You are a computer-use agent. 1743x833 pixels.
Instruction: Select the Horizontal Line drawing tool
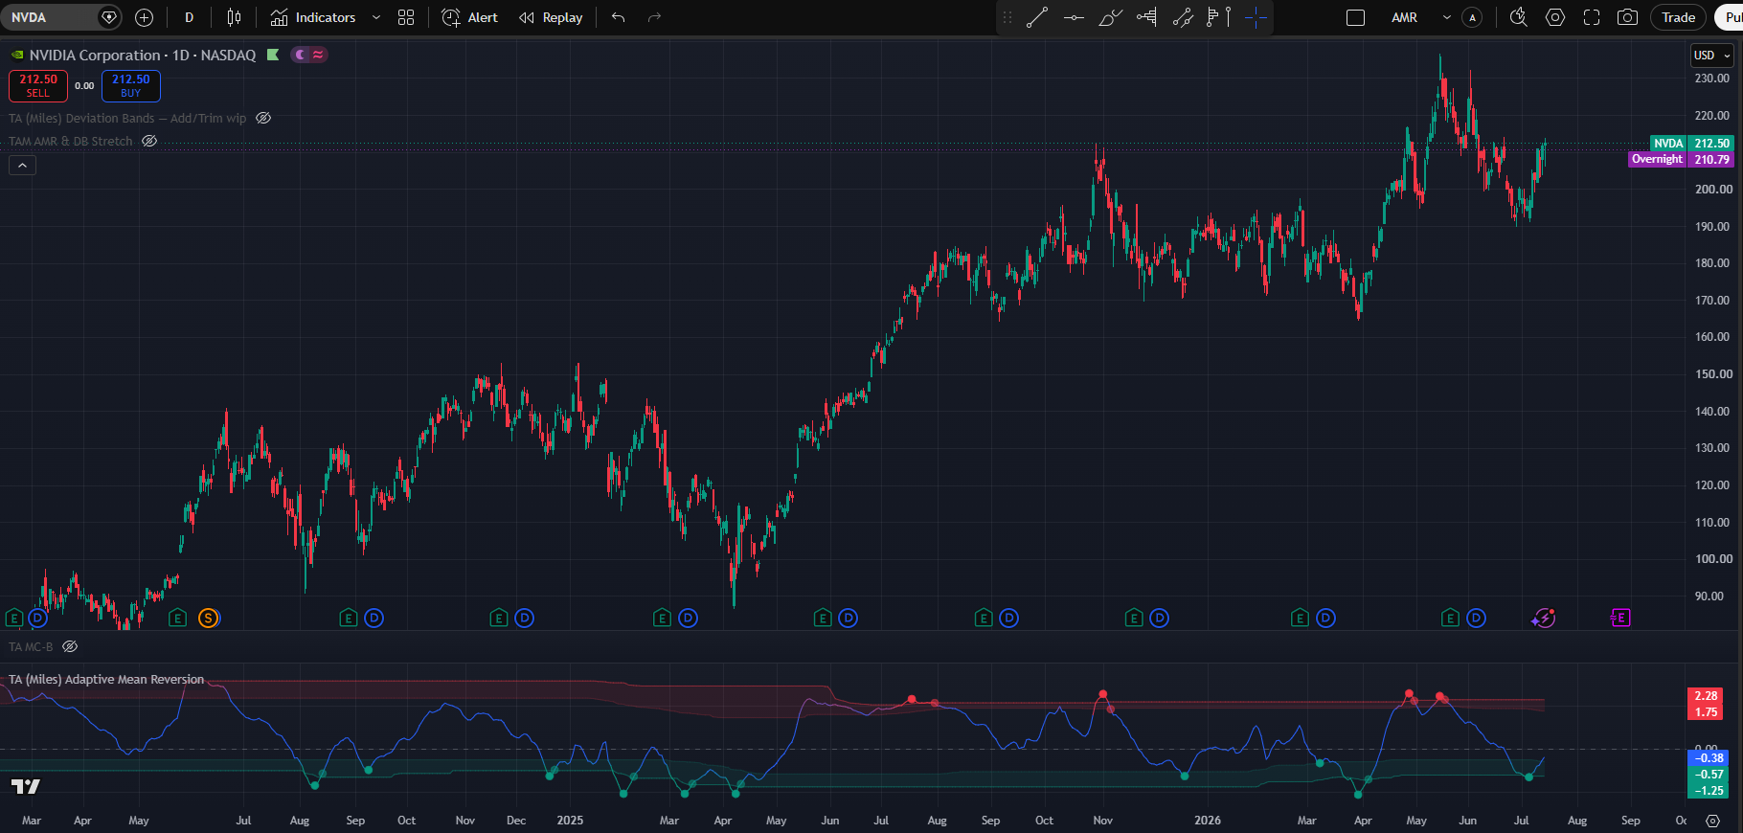coord(1074,17)
